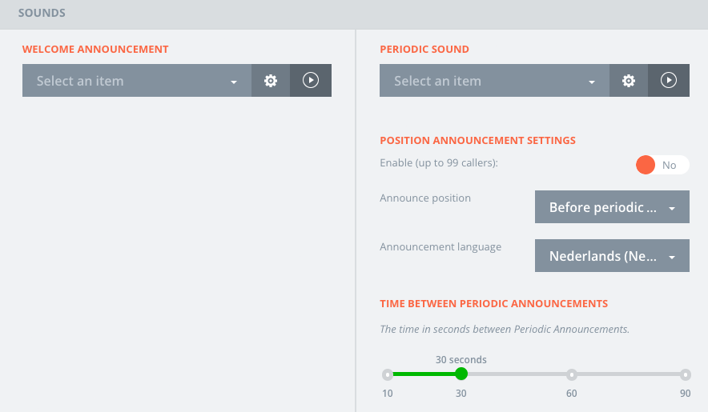
Task: Click the caret arrow in Periodic Sound select
Action: (x=592, y=82)
